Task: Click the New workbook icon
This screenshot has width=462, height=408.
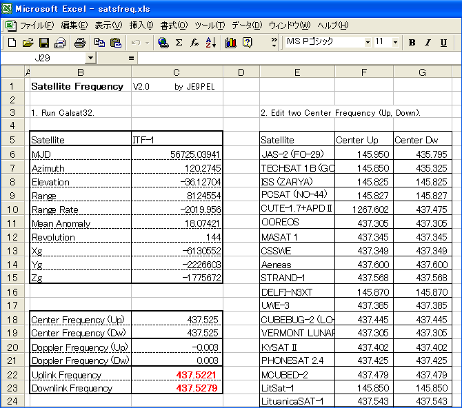Action: pyautogui.click(x=12, y=43)
